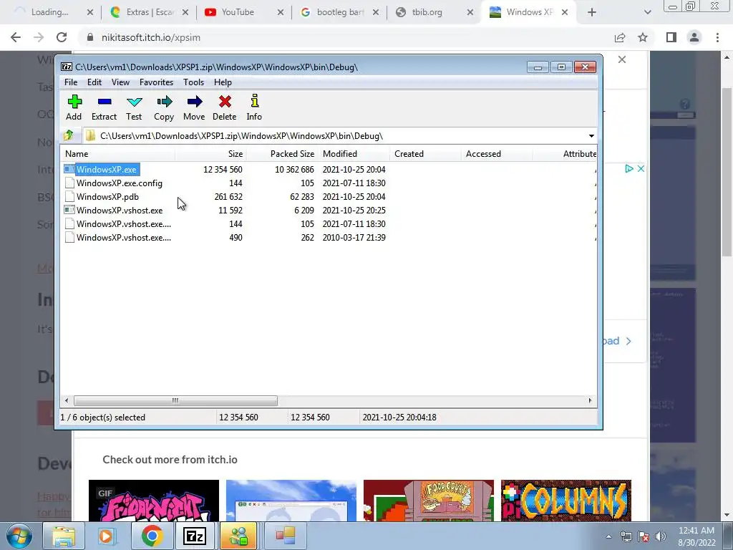Click the Chrome page vertical scrollbar
Viewport: 733px width, 550px height.
click(726, 170)
